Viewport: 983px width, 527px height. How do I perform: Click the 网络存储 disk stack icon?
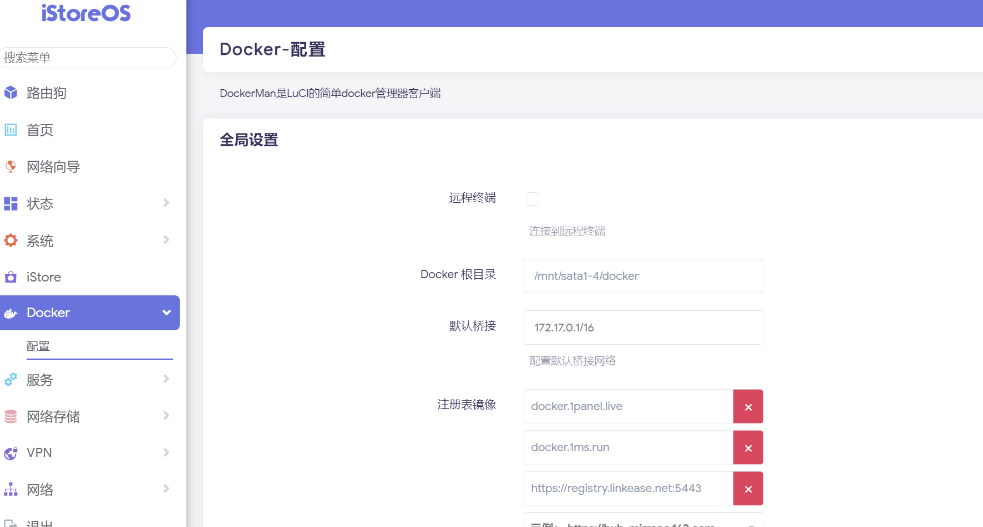pos(11,416)
